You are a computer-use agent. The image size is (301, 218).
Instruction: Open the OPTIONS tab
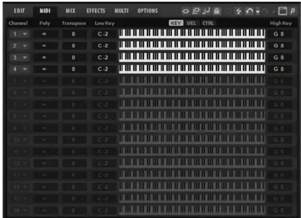[148, 11]
